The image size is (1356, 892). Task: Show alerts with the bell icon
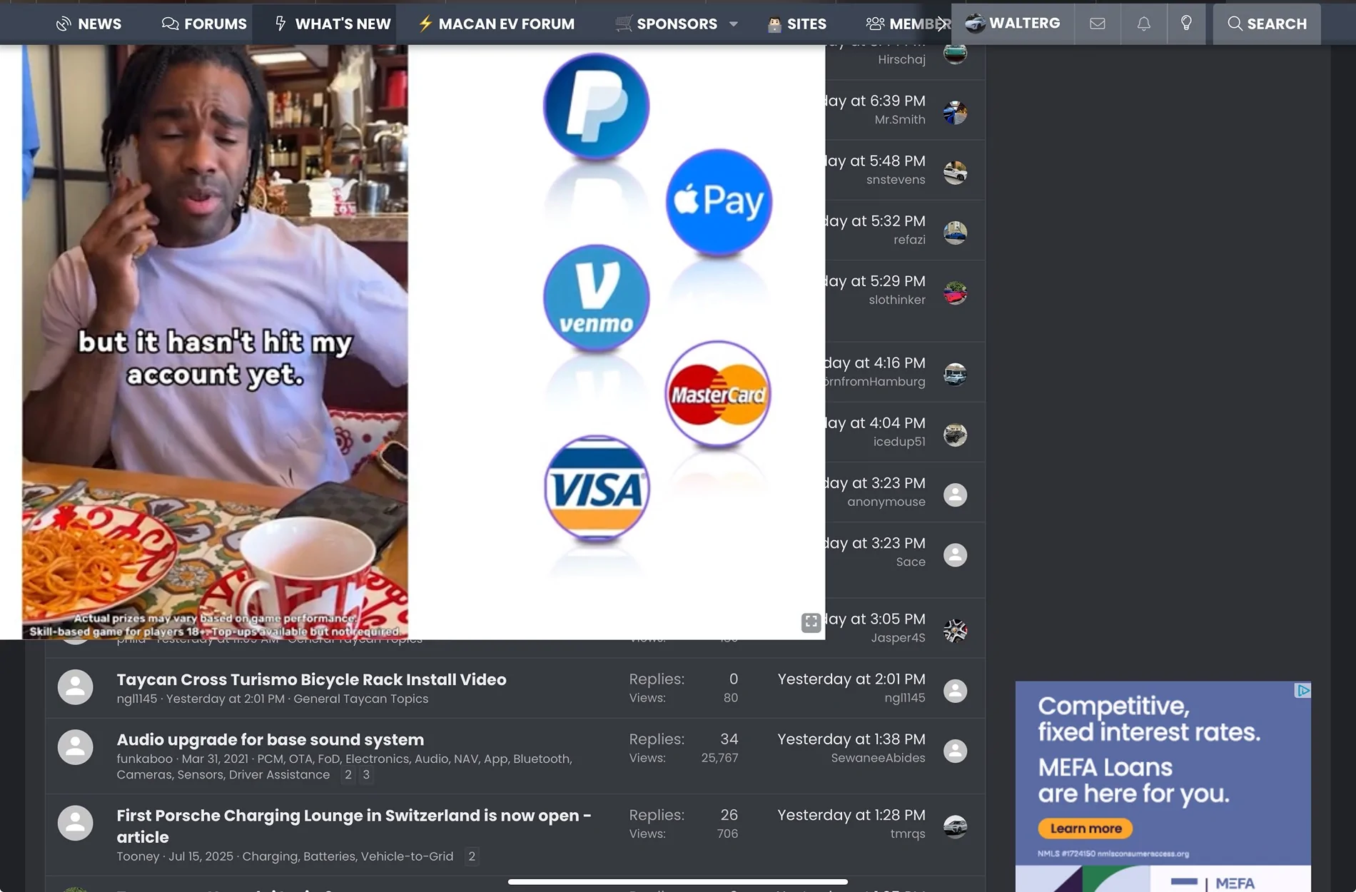click(x=1144, y=24)
